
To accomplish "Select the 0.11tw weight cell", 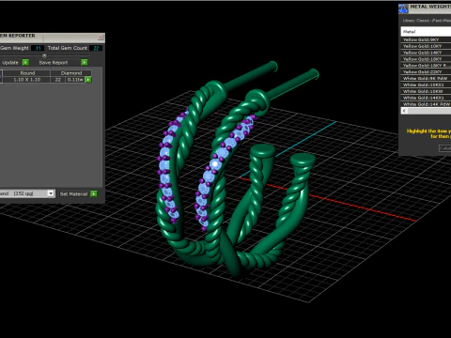I will coord(75,80).
